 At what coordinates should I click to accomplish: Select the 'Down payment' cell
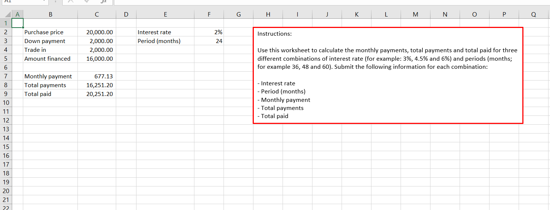[51, 41]
